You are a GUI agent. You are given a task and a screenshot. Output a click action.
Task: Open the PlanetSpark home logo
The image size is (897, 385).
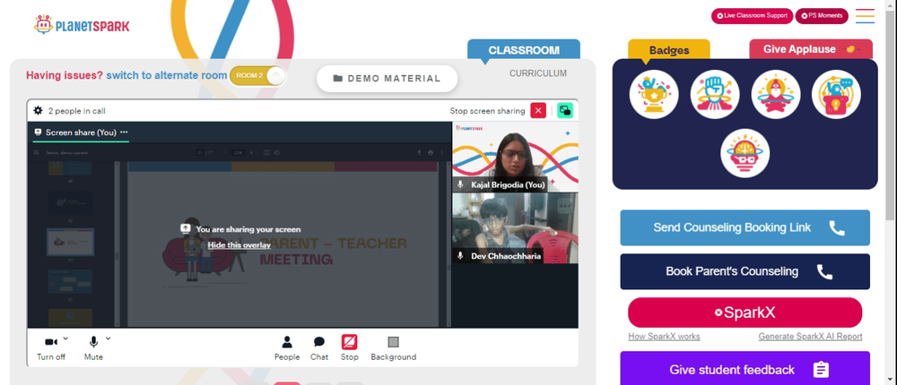(82, 24)
